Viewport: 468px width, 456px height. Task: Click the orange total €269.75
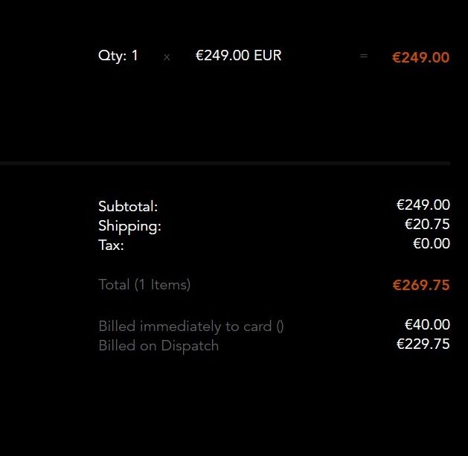pyautogui.click(x=421, y=285)
